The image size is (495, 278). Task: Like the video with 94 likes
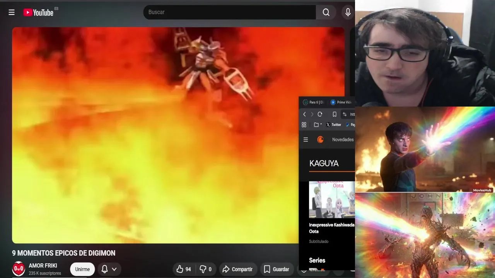coord(184,269)
